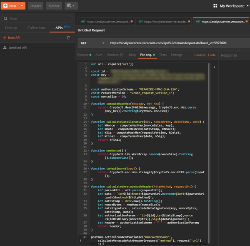Viewport: 250px width, 246px height.
Task: Switch to the Collections tab
Action: pos(36,28)
